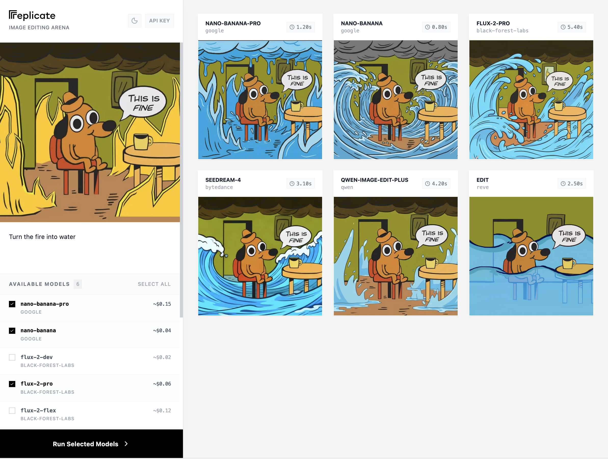Click the Run Selected Models button
Viewport: 608px width, 459px height.
[x=91, y=444]
